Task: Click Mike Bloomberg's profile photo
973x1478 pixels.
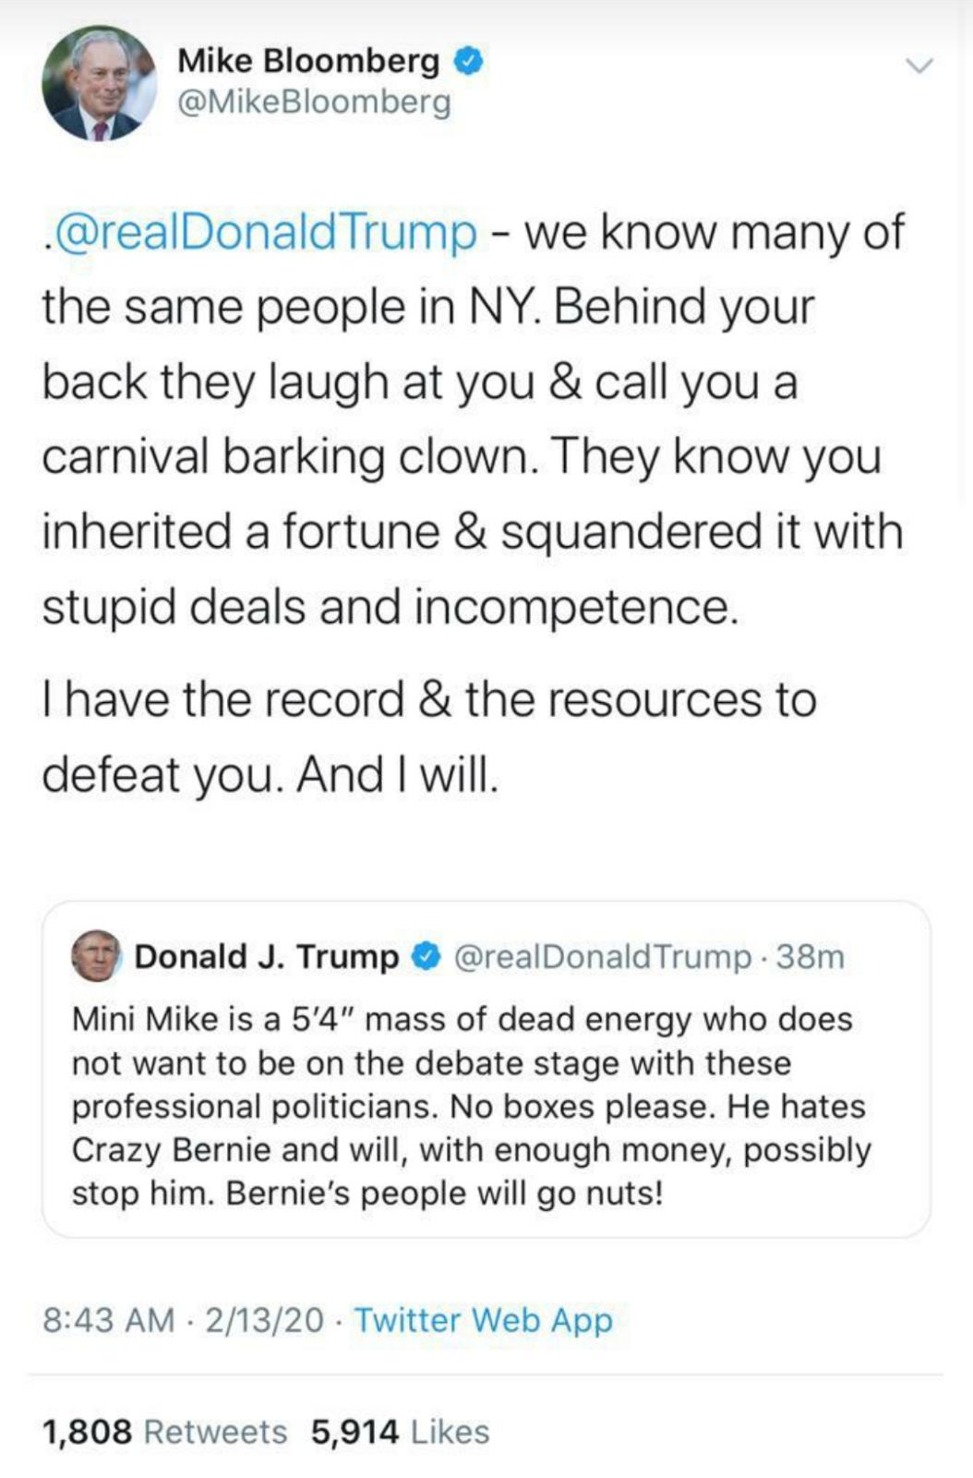Action: 99,83
